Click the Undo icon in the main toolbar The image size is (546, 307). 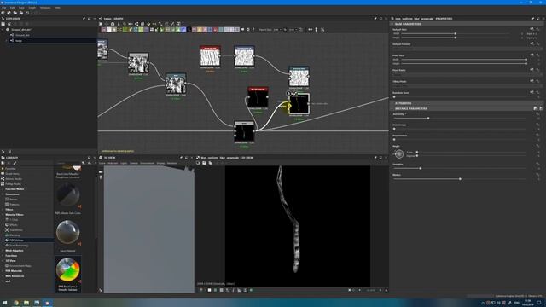tap(27, 13)
